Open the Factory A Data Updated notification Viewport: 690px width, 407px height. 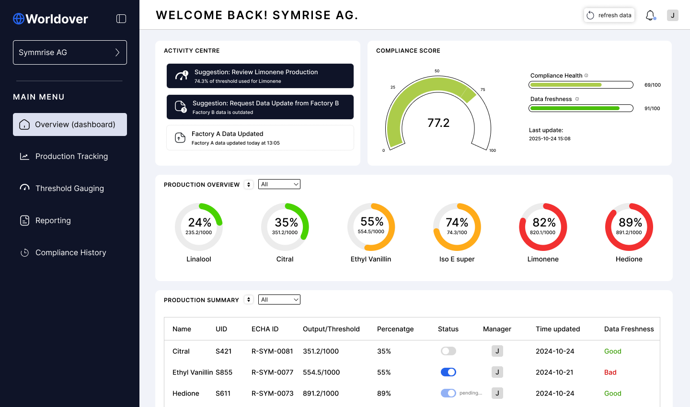pos(260,138)
